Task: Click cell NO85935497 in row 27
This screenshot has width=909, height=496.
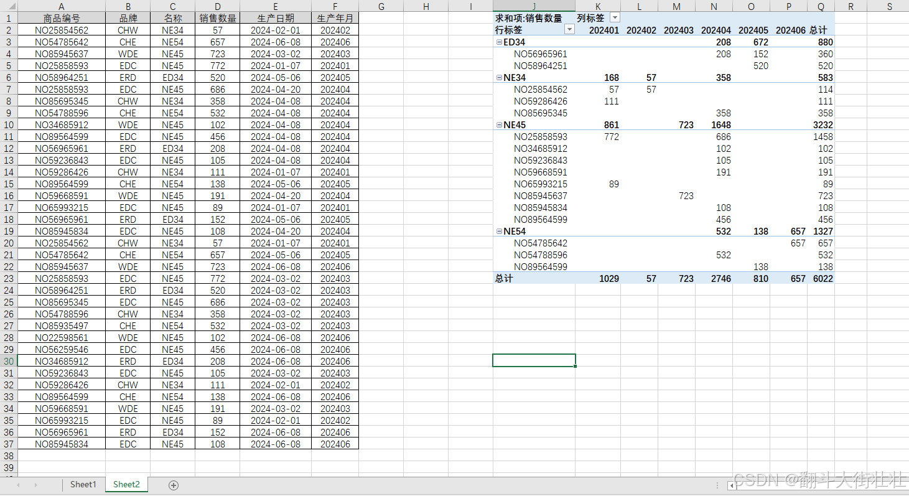Action: pos(62,325)
